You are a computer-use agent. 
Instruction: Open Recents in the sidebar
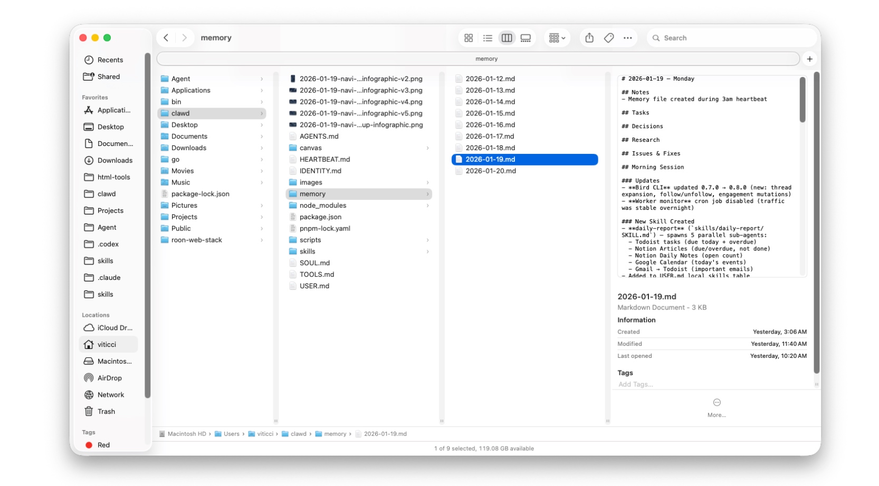coord(110,60)
